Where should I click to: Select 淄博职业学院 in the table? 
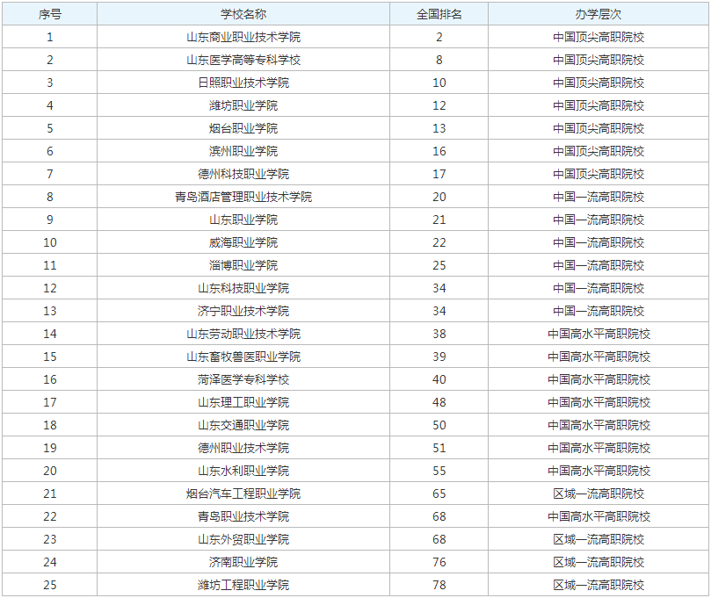(243, 265)
